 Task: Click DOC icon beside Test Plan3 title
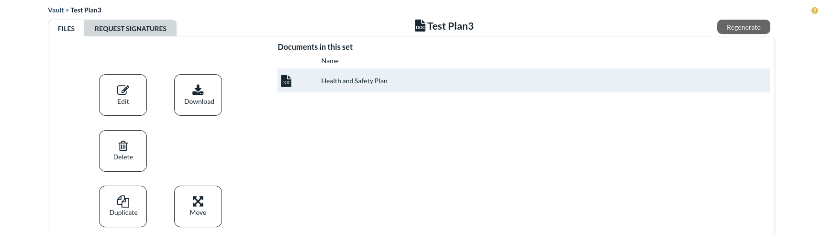(420, 26)
